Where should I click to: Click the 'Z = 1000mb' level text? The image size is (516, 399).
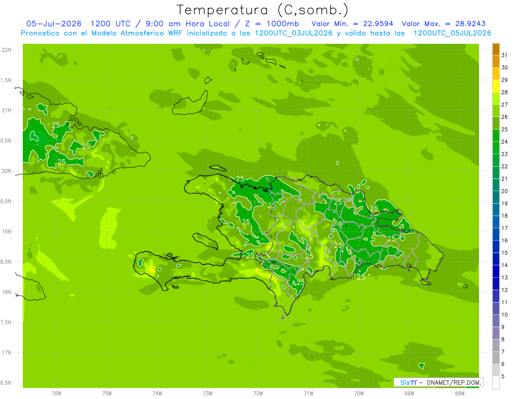coord(271,24)
